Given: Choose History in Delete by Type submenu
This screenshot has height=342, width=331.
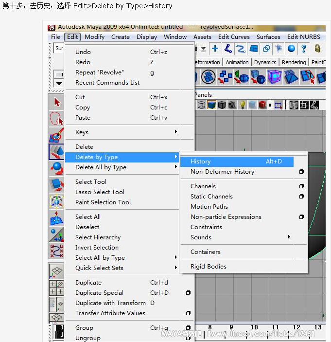Looking at the screenshot, I should 237,162.
